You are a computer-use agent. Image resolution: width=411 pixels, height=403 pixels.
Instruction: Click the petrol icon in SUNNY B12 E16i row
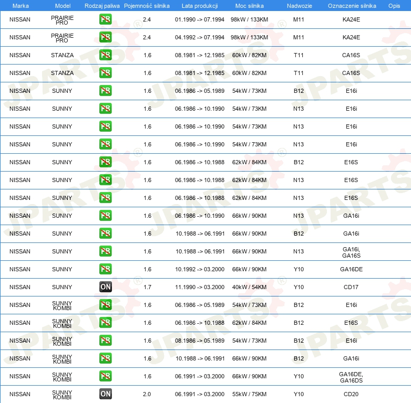[x=105, y=91]
